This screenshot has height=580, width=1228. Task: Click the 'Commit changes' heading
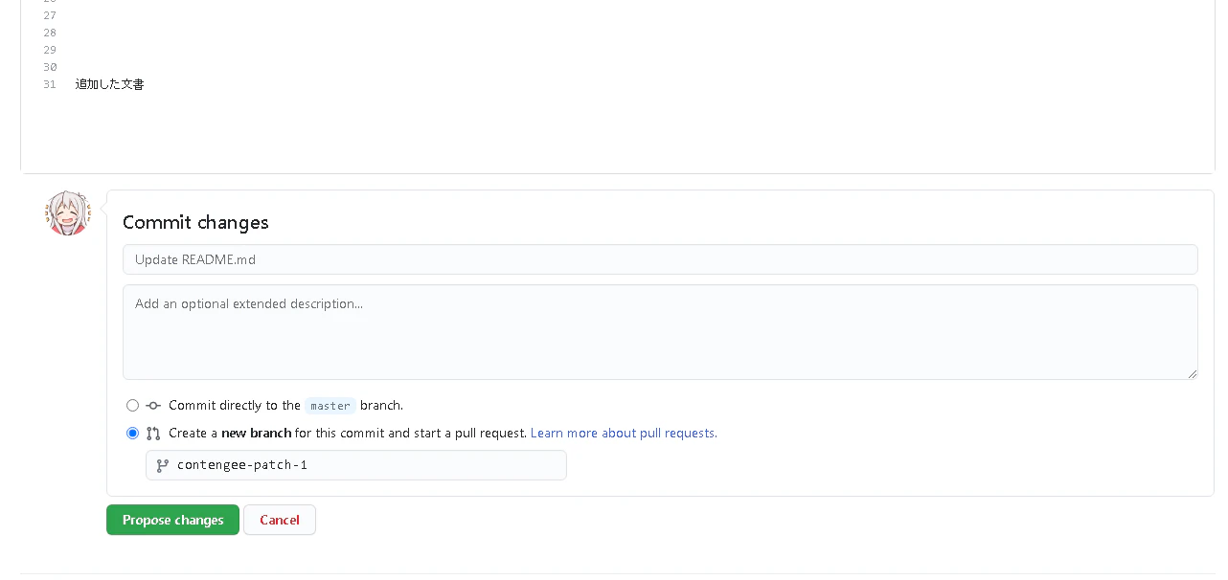[195, 223]
